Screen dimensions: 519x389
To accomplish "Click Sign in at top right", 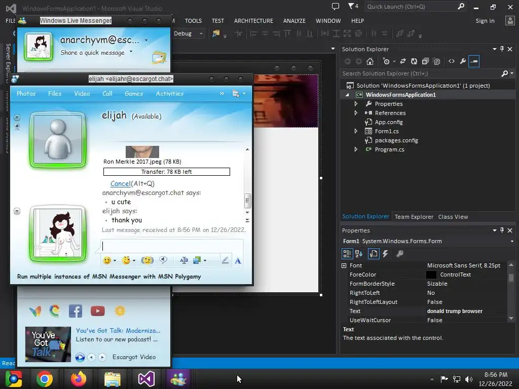I will pos(485,21).
